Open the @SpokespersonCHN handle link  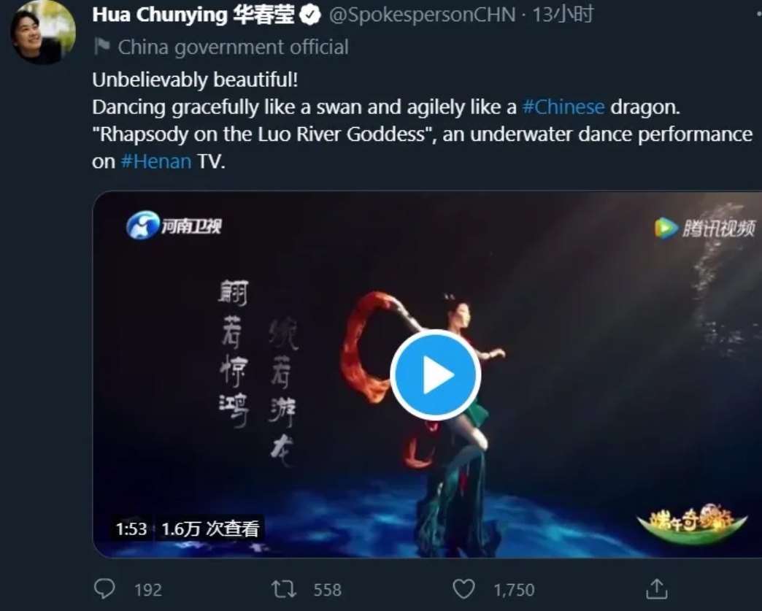(x=423, y=15)
